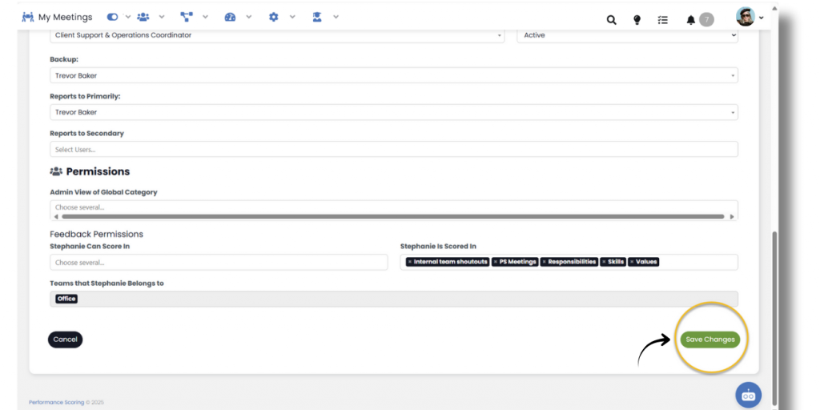Viewport: 820px width, 410px height.
Task: Click the notifications bell icon
Action: [691, 20]
